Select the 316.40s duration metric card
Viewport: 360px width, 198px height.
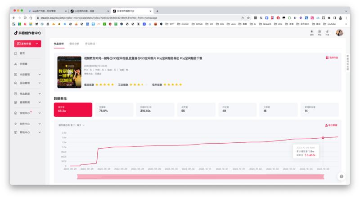(155, 110)
